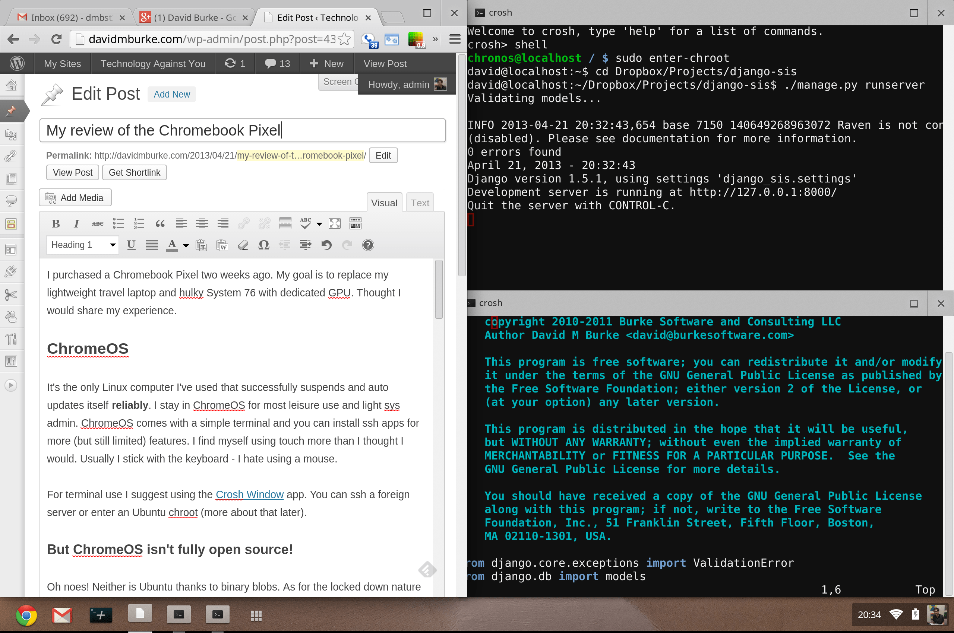Toggle the proofread/spellcheck ABC button
Image resolution: width=954 pixels, height=633 pixels.
[306, 223]
